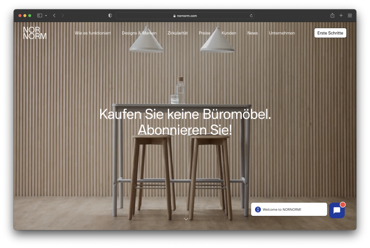Select Zirkularität from the navigation bar

(x=177, y=33)
